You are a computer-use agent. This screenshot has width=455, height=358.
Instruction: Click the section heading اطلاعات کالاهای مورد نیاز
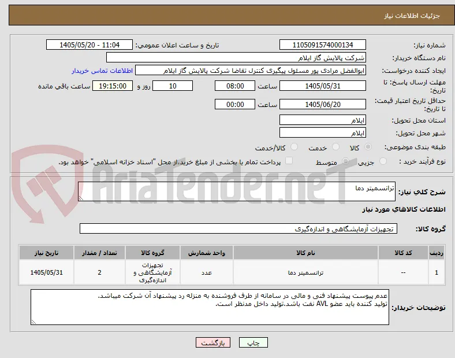(x=404, y=209)
